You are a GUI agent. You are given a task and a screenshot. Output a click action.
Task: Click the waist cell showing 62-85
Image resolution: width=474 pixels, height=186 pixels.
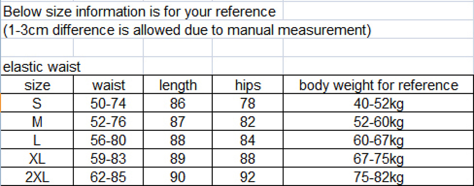pyautogui.click(x=108, y=177)
